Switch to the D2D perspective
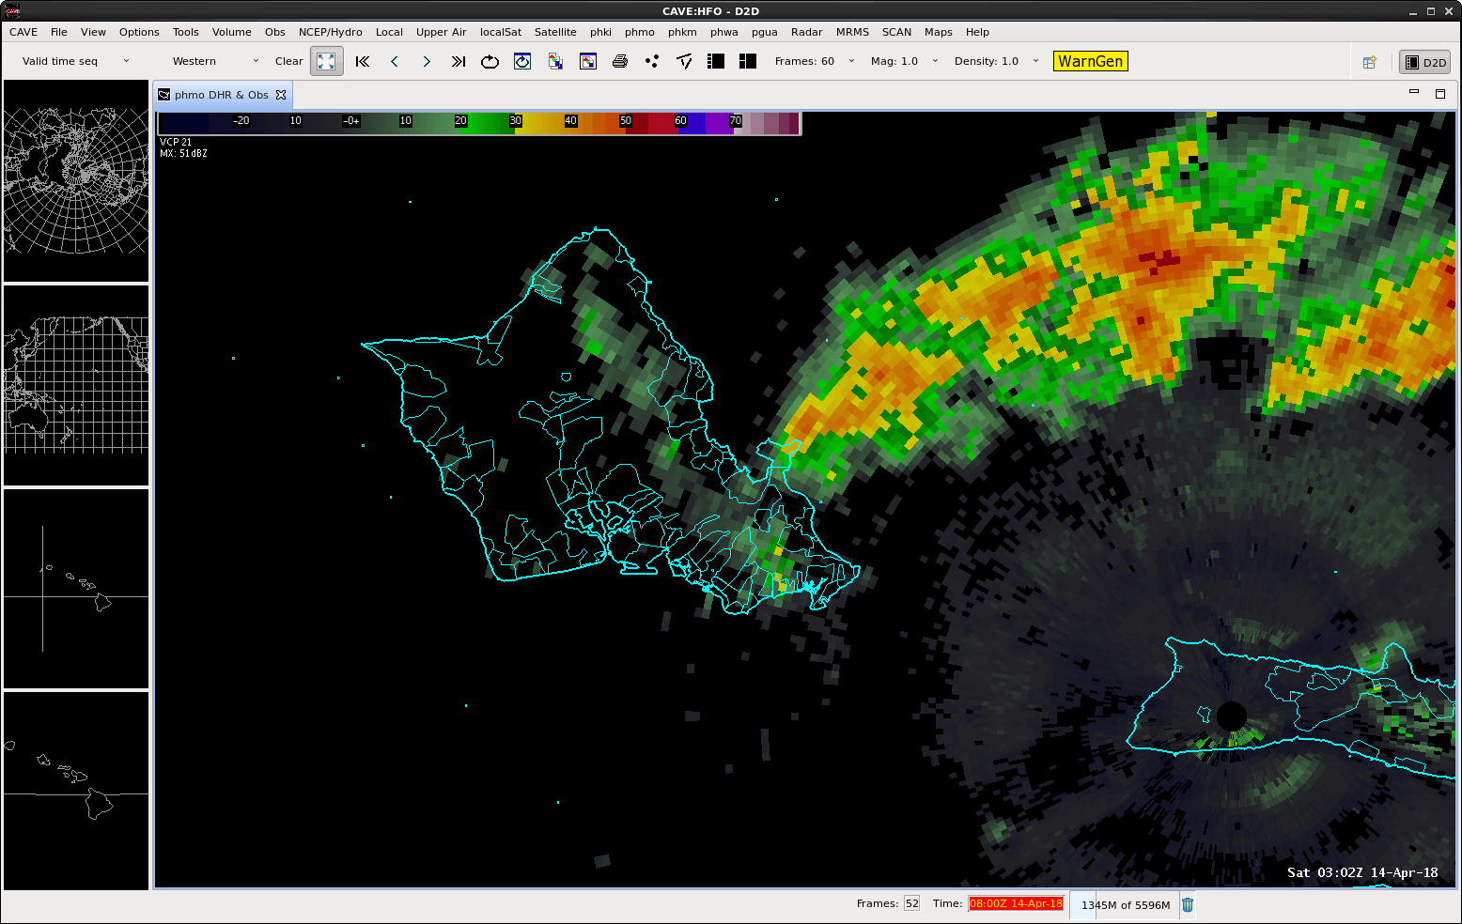Viewport: 1462px width, 924px height. (1425, 62)
